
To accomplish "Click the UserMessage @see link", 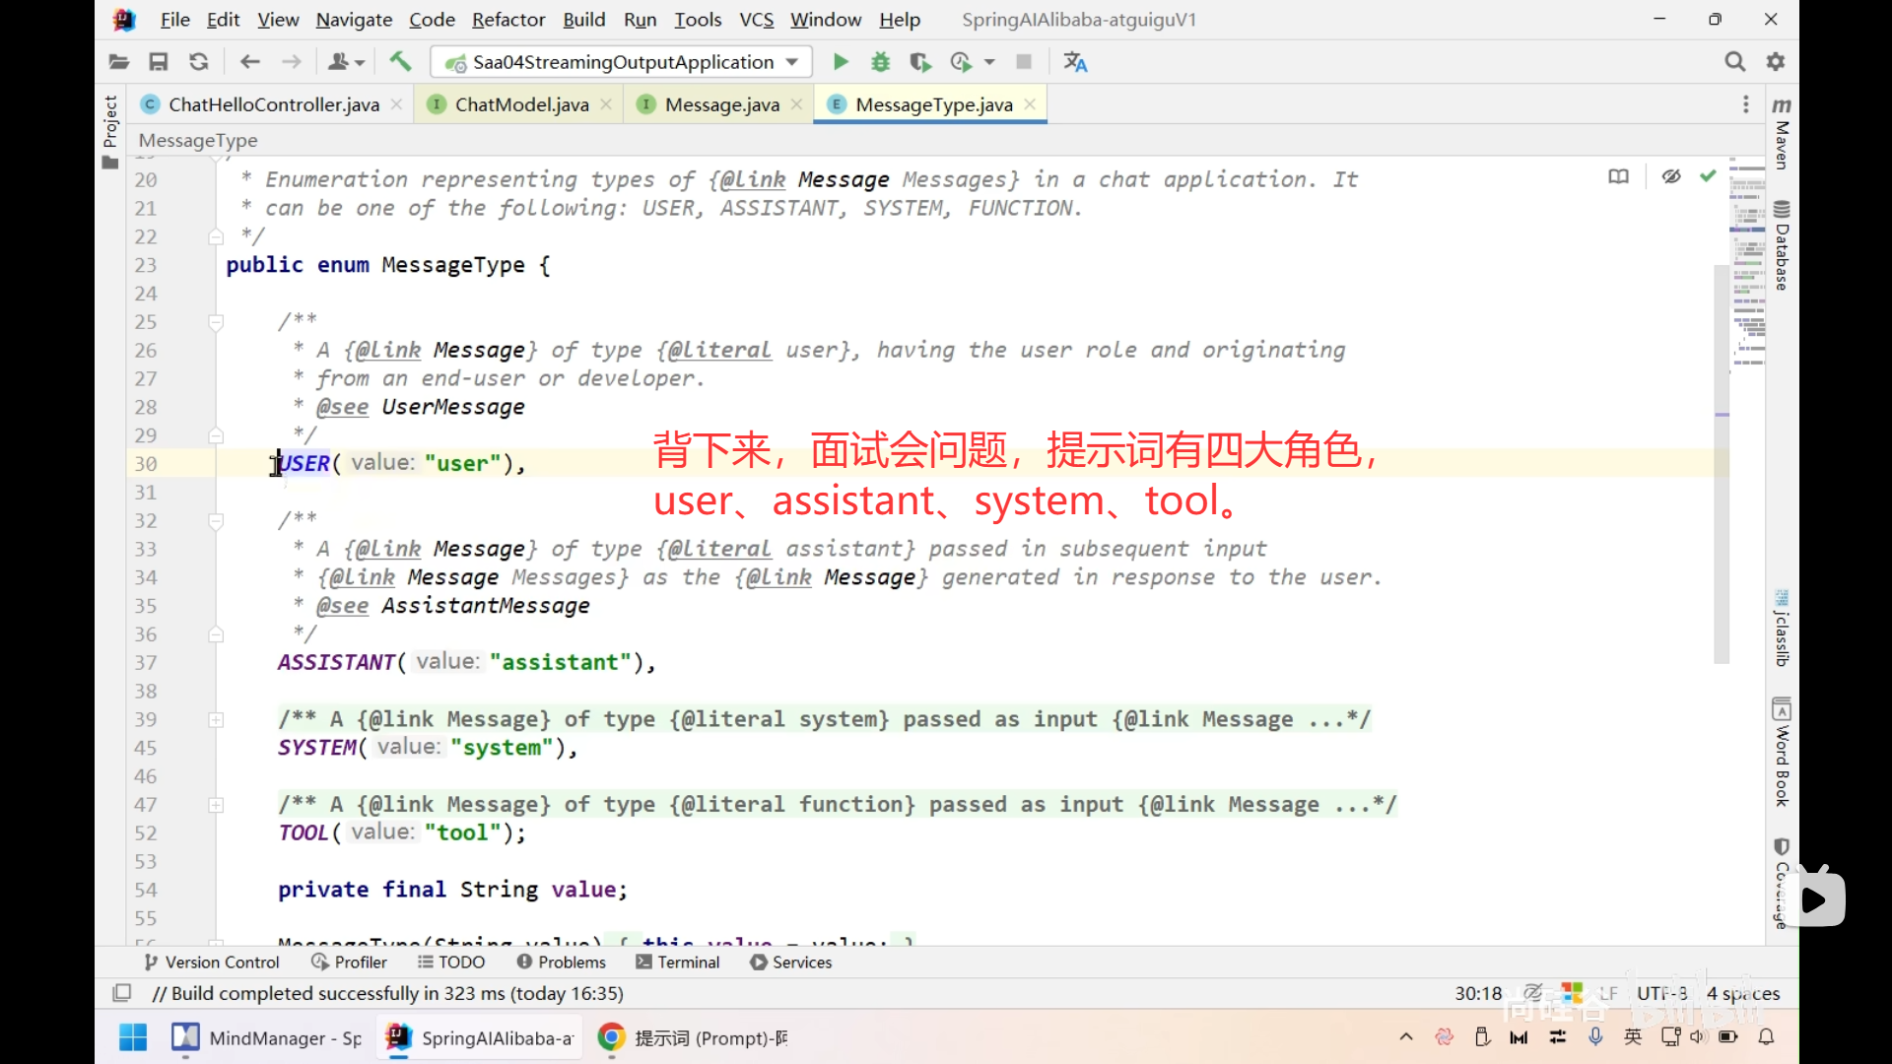I will click(x=452, y=407).
